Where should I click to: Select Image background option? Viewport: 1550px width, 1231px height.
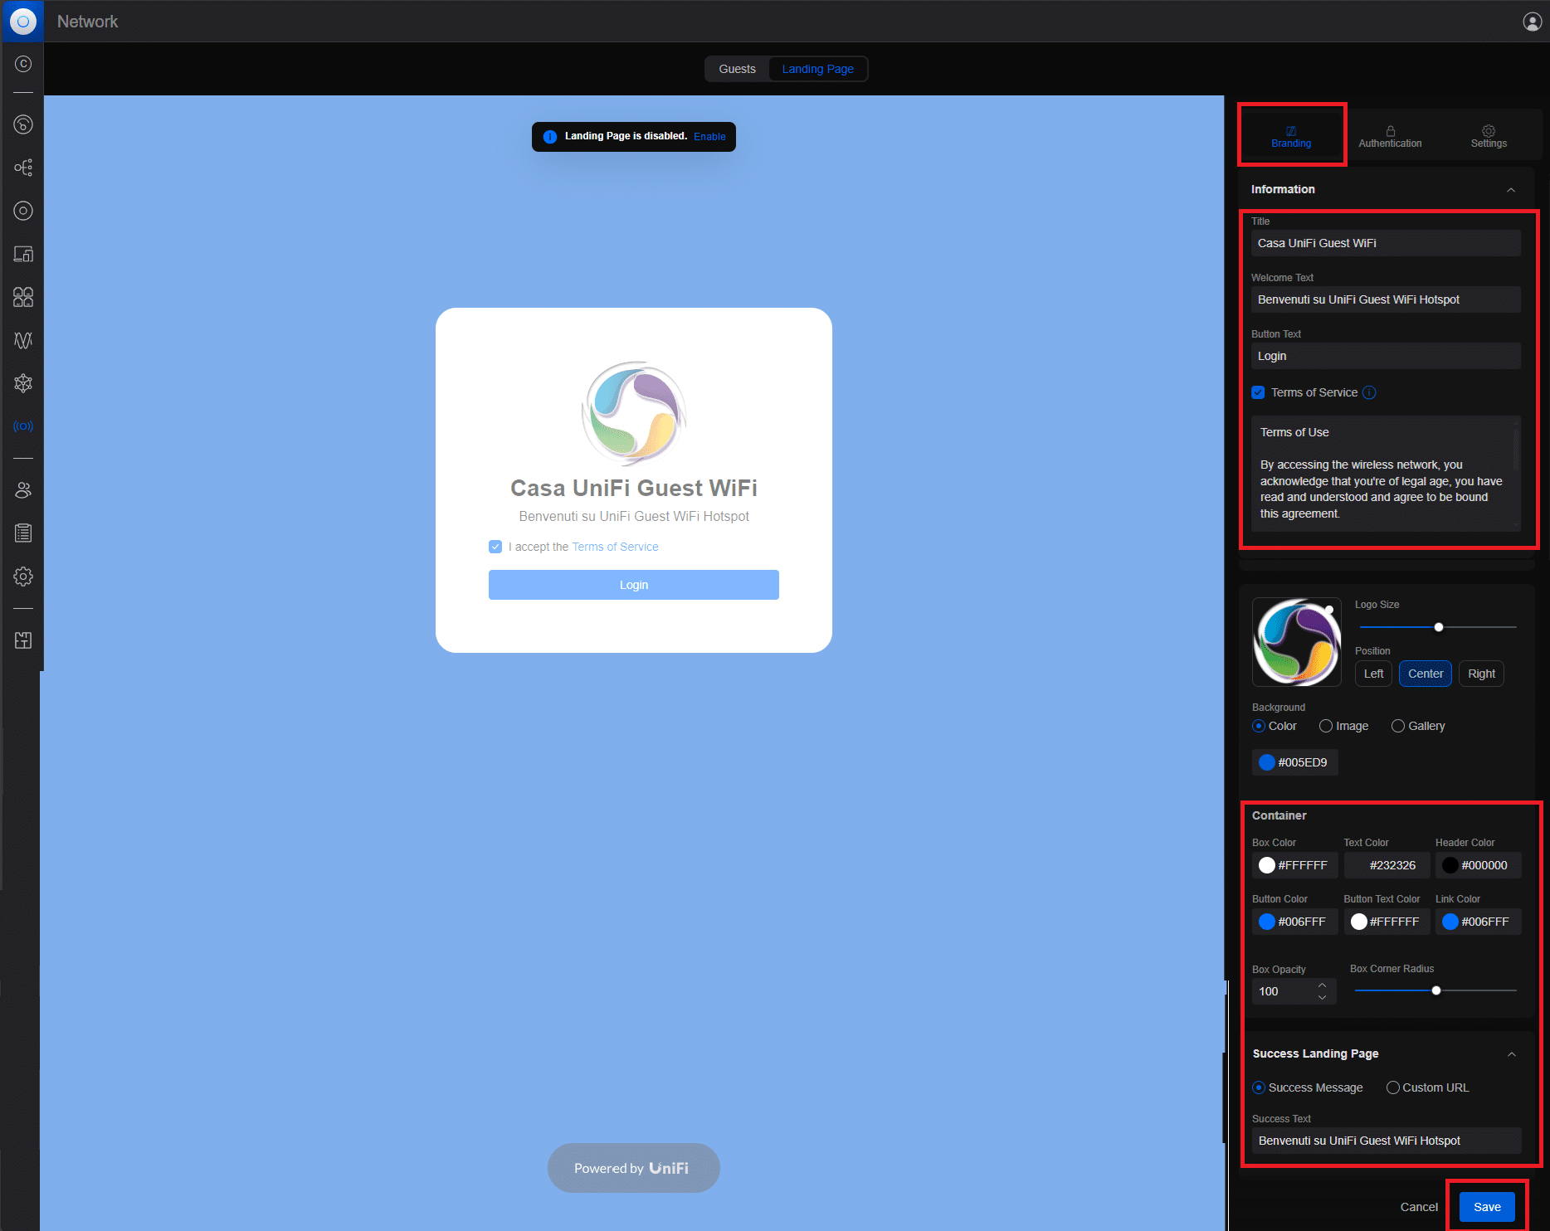click(x=1326, y=726)
